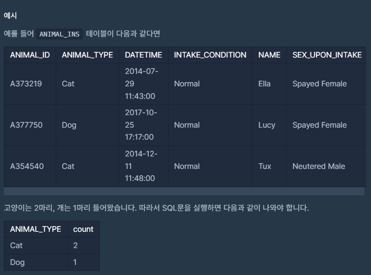The height and width of the screenshot is (275, 371).
Task: Click the Neutered Male cell
Action: coord(326,167)
